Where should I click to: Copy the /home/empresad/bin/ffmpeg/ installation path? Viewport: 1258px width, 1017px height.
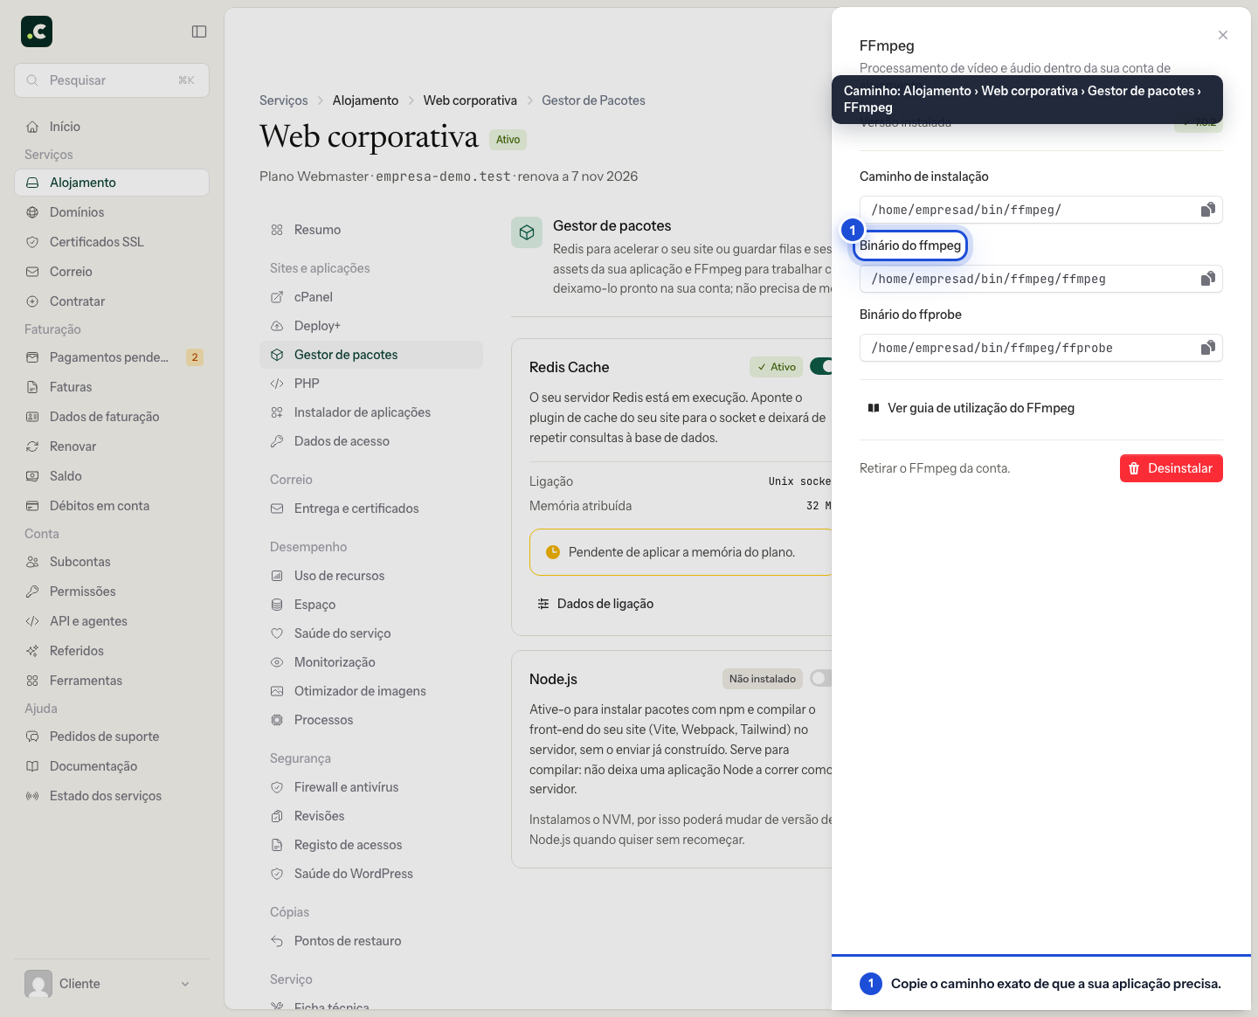coord(1208,210)
